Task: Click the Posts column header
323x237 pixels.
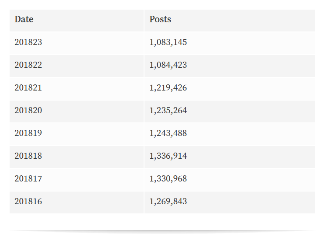Action: tap(160, 19)
